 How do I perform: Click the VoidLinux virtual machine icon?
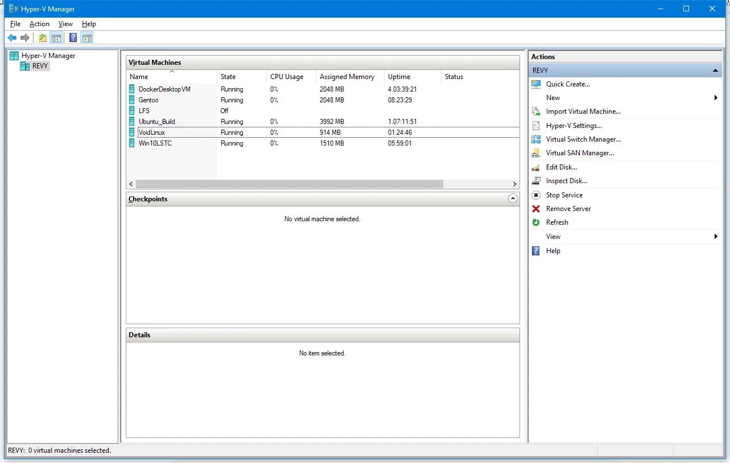click(132, 133)
